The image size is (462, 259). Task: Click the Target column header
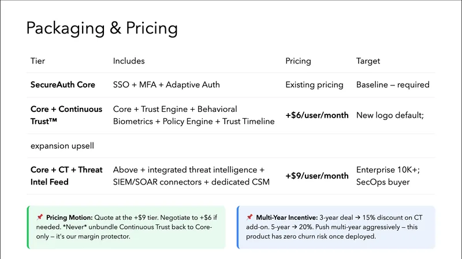[368, 61]
